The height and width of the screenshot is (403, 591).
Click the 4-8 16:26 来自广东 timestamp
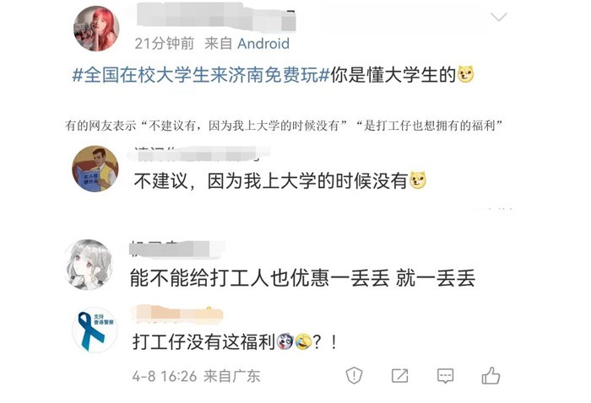(x=196, y=376)
